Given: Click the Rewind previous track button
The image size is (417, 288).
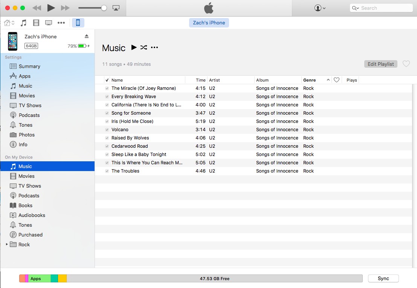Looking at the screenshot, I should (x=37, y=8).
